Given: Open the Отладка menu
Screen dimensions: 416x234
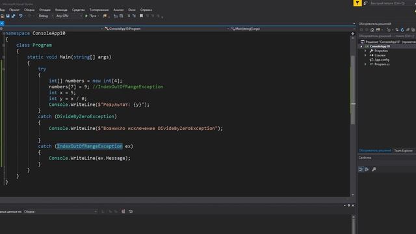Looking at the screenshot, I should (45, 10).
